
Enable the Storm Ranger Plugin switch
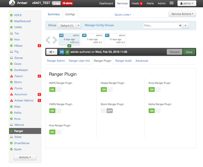click(107, 111)
